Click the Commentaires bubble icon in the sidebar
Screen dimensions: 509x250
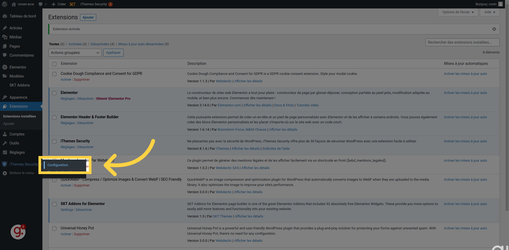pyautogui.click(x=5, y=55)
